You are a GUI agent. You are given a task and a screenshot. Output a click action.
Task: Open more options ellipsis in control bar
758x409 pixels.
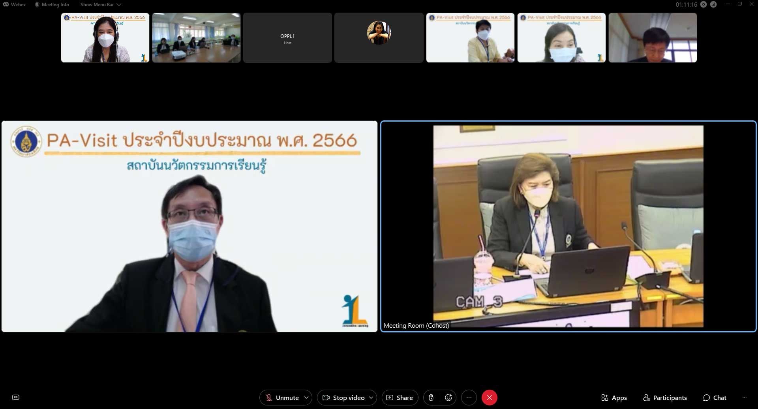(469, 398)
